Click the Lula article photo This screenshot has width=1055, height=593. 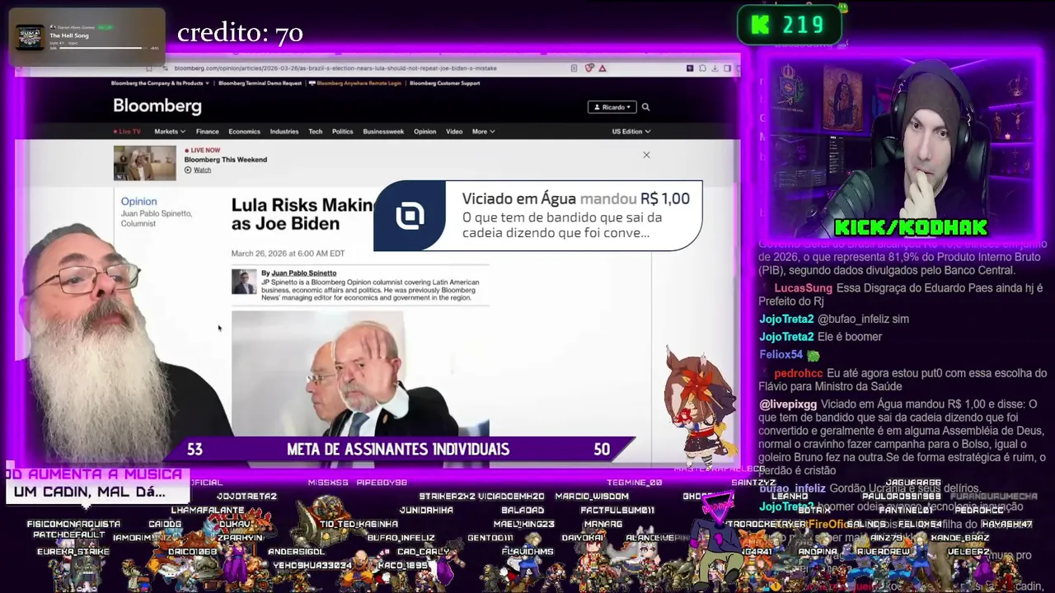coord(360,373)
